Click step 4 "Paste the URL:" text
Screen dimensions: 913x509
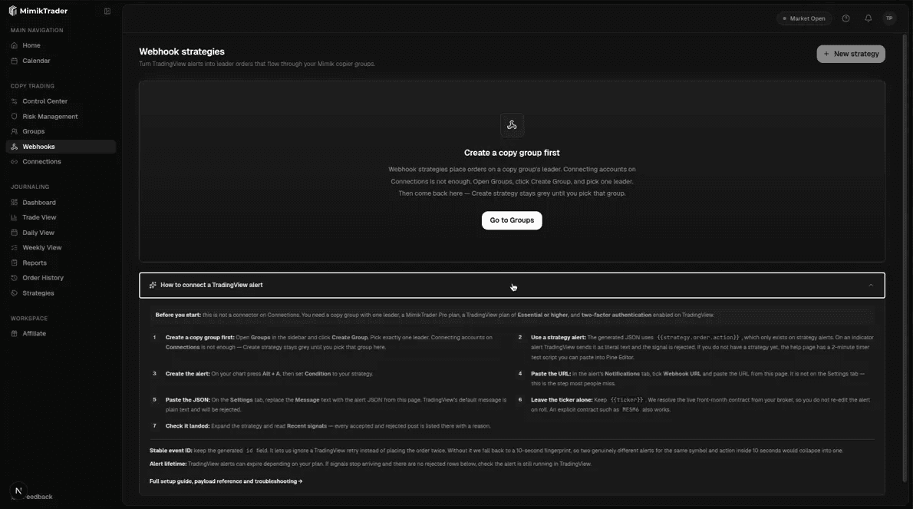(x=698, y=378)
